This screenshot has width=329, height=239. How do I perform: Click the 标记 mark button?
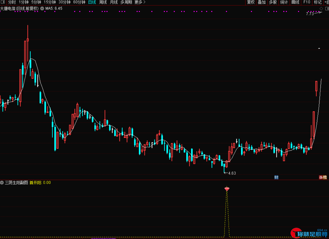pyautogui.click(x=318, y=2)
